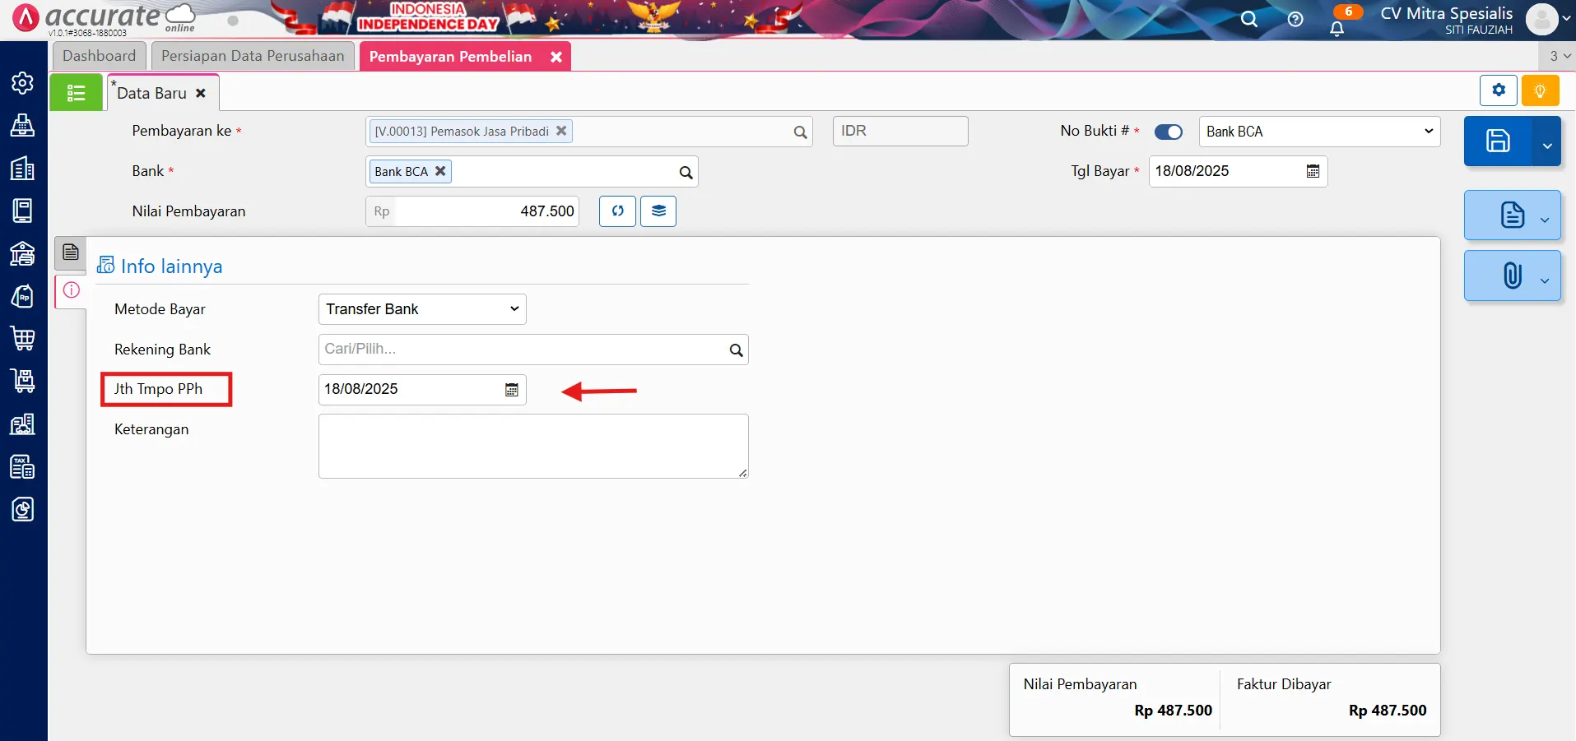Open the Metode Bayar Transfer Bank dropdown
The height and width of the screenshot is (741, 1576).
(422, 309)
